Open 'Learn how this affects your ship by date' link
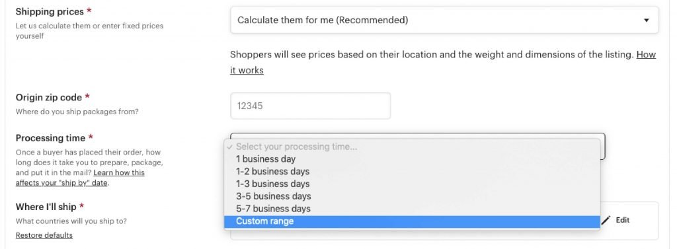This screenshot has height=249, width=677. click(80, 178)
